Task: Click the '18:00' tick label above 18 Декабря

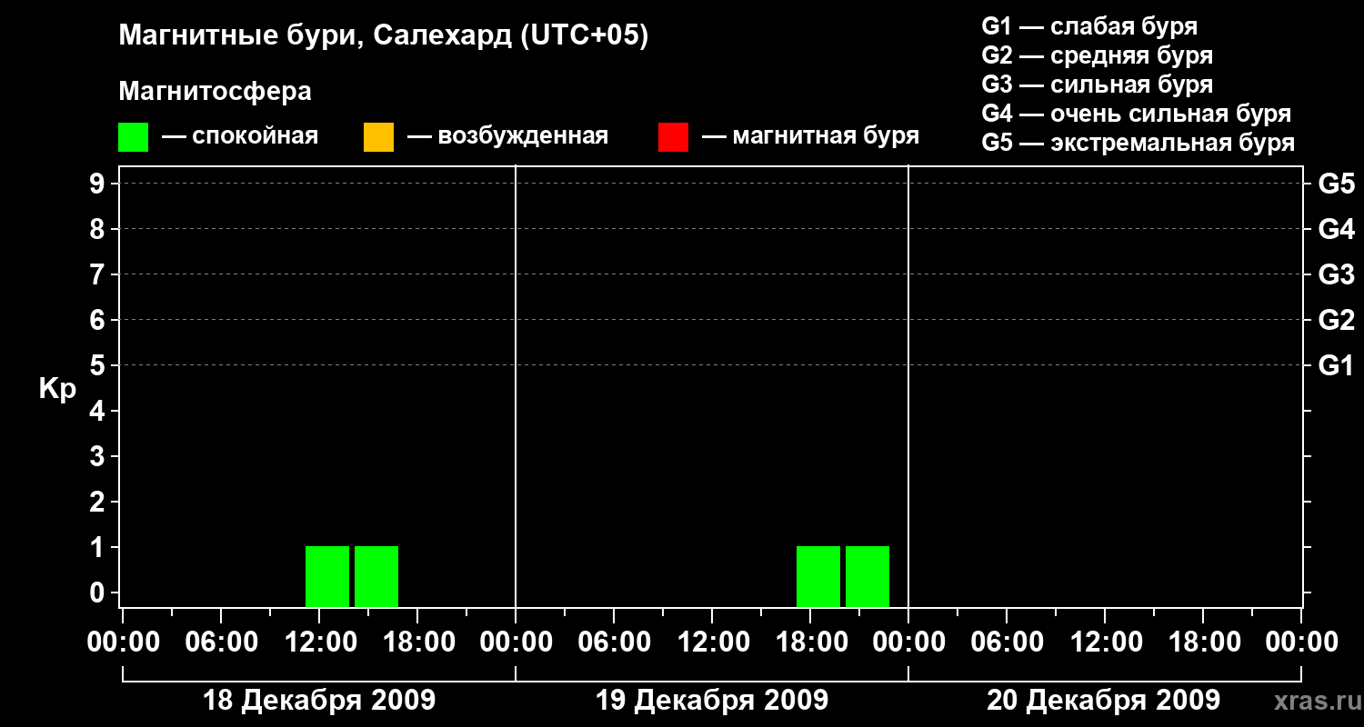Action: (x=417, y=642)
